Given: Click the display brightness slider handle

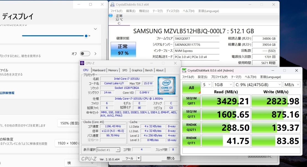Looking at the screenshot, I should coord(86,36).
